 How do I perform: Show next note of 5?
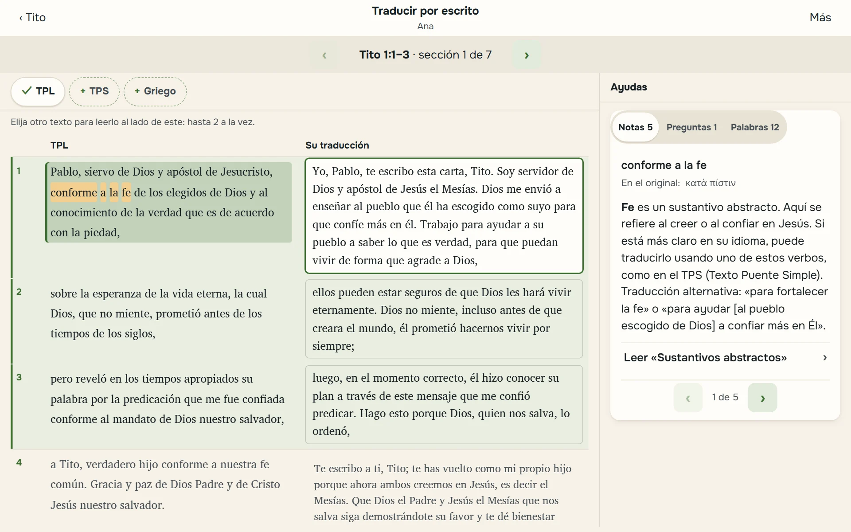762,398
